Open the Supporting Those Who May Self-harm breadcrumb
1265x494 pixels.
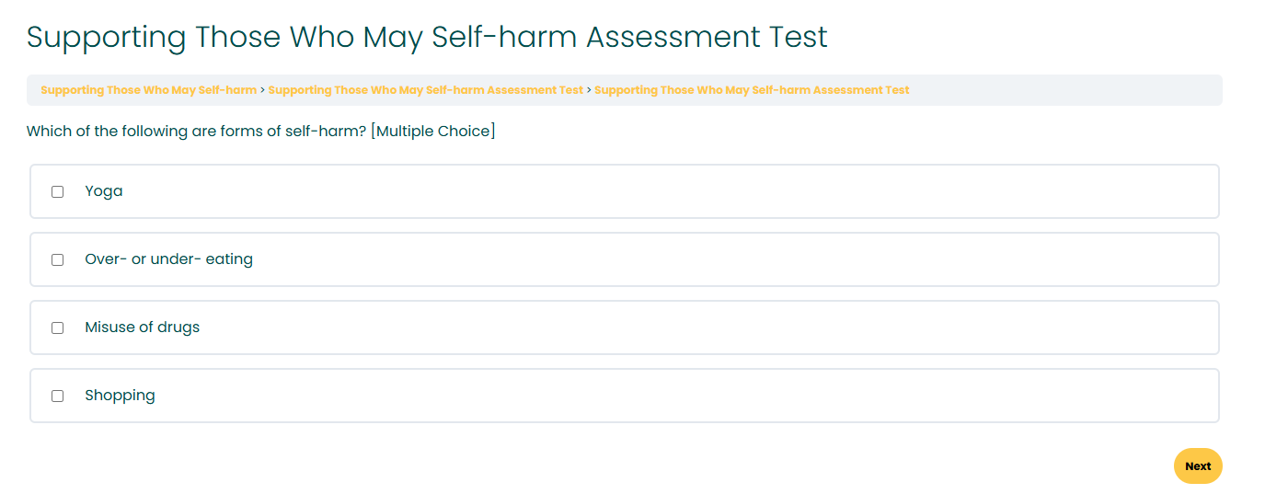point(148,90)
